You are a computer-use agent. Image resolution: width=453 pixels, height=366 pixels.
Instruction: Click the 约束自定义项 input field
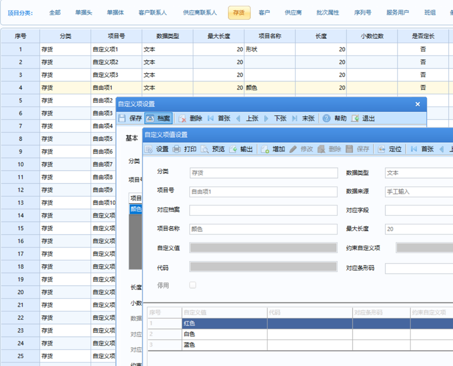[424, 248]
